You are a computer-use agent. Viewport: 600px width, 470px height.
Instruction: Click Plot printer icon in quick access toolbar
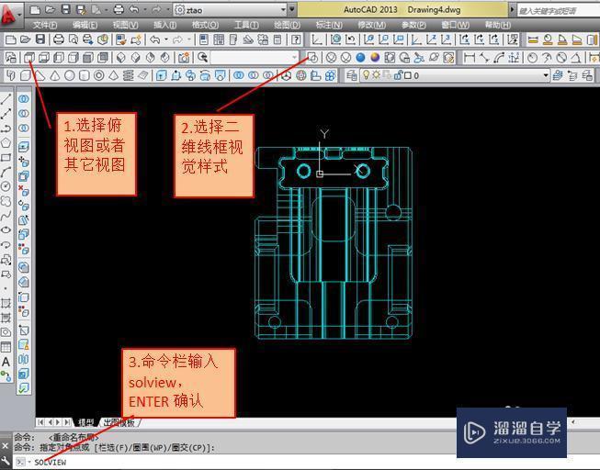pos(119,9)
